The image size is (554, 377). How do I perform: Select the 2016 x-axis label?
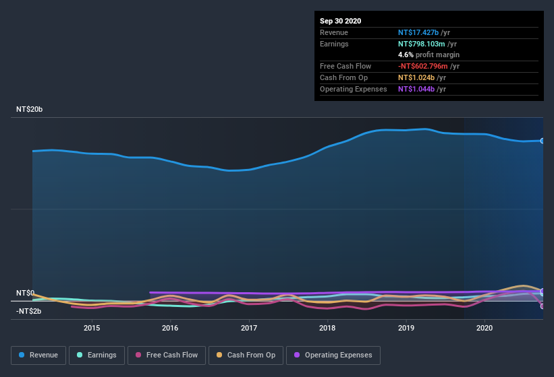[170, 328]
